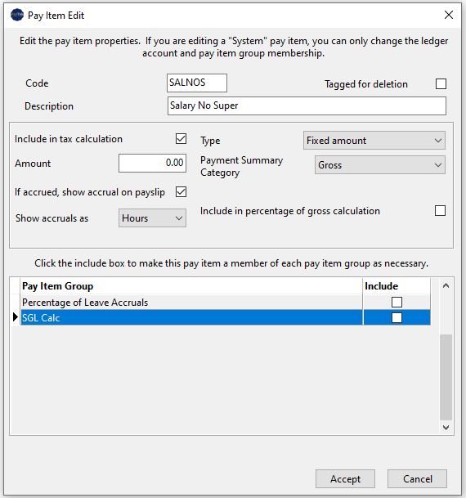Open the Type dropdown showing Fixed amount

coord(374,141)
